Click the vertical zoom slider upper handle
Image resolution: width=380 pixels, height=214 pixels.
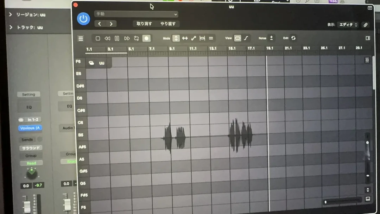click(x=367, y=143)
